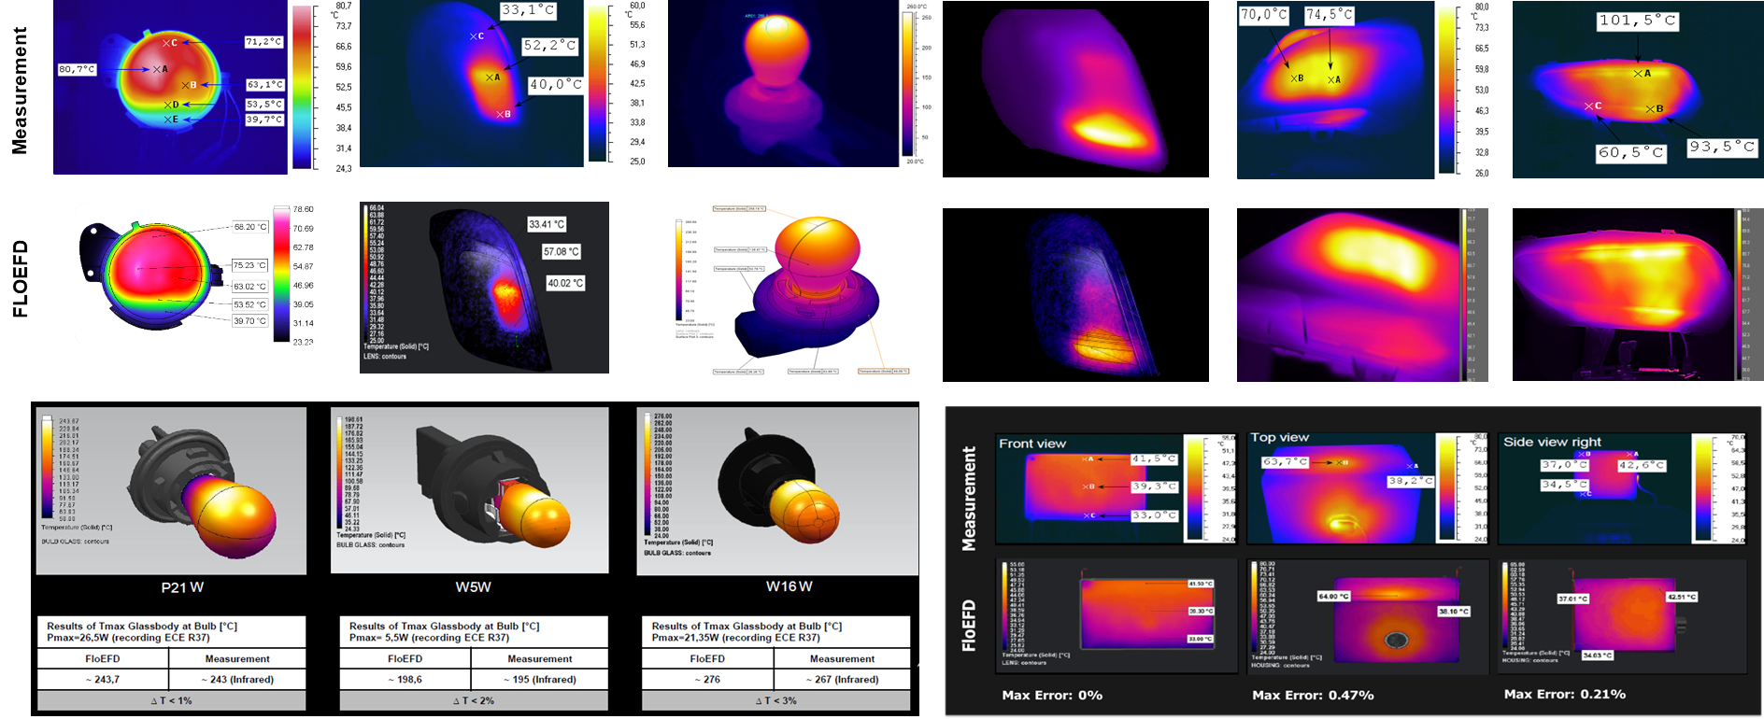Click the 52,2°C callout on the tail lamp image

(x=549, y=46)
